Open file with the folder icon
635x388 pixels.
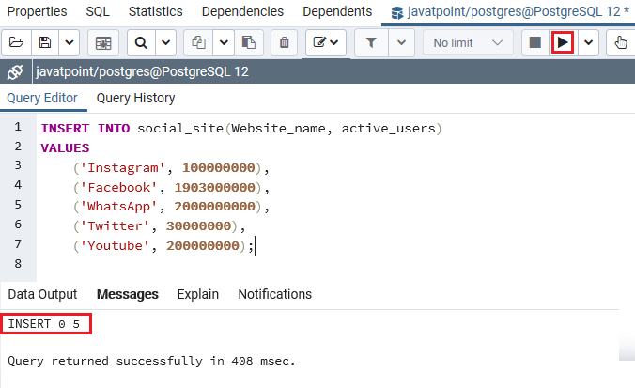click(16, 42)
